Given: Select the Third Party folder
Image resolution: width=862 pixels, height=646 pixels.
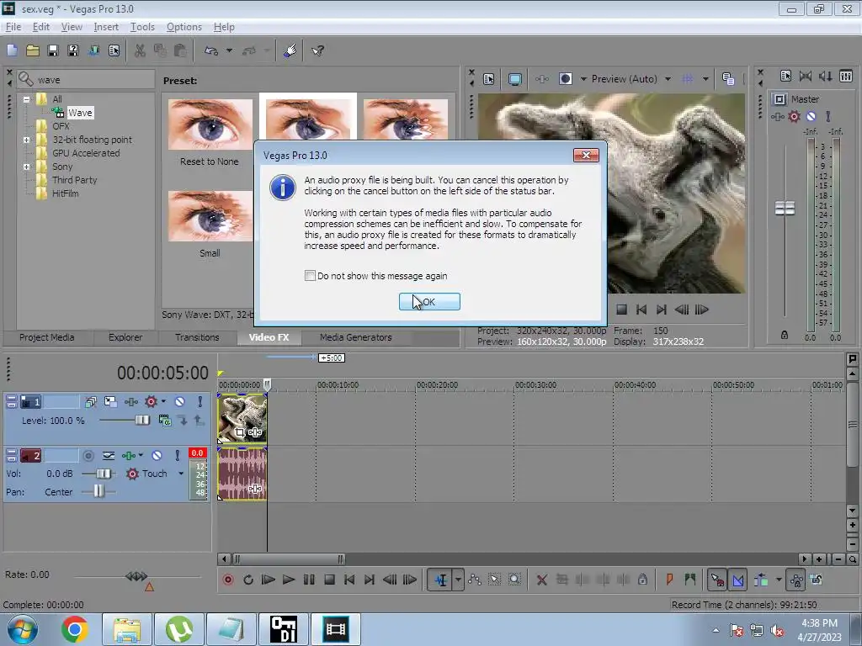Looking at the screenshot, I should [x=75, y=180].
